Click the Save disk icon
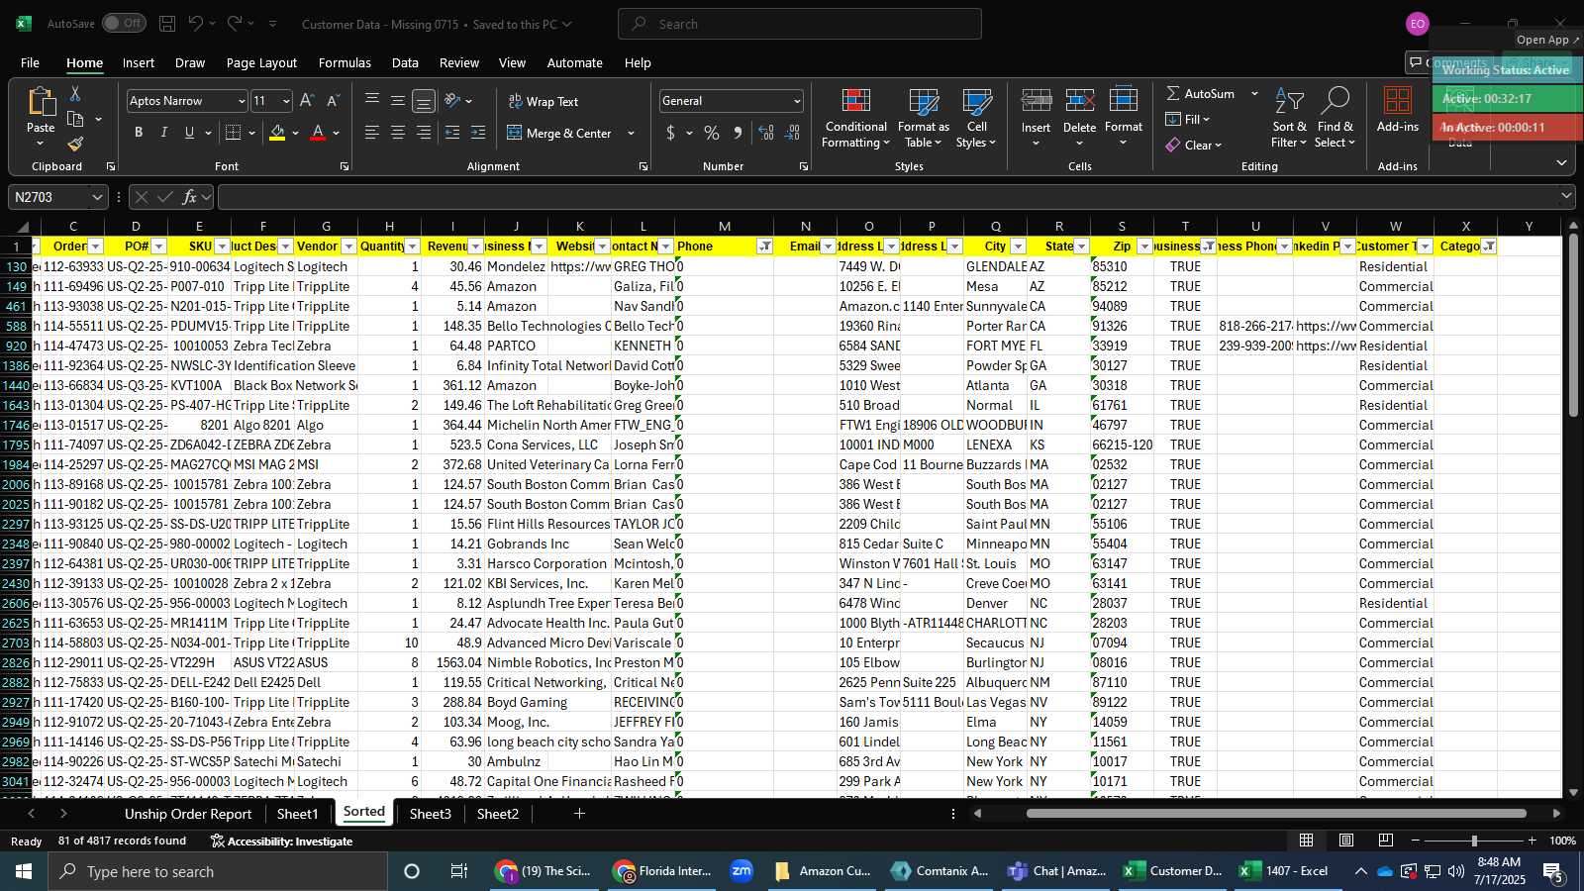 click(167, 23)
